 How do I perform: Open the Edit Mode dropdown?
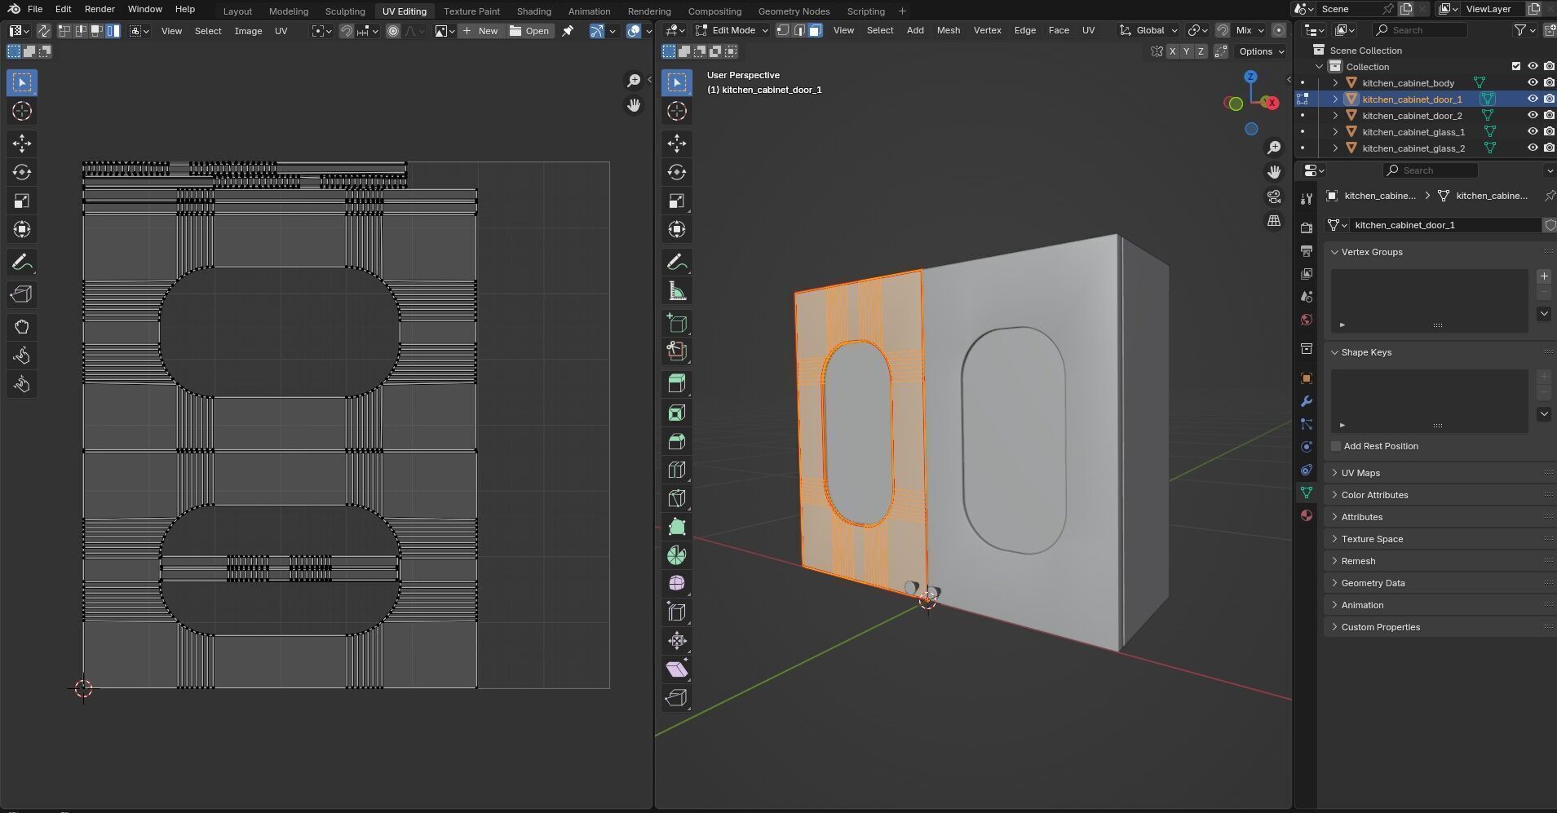click(729, 30)
